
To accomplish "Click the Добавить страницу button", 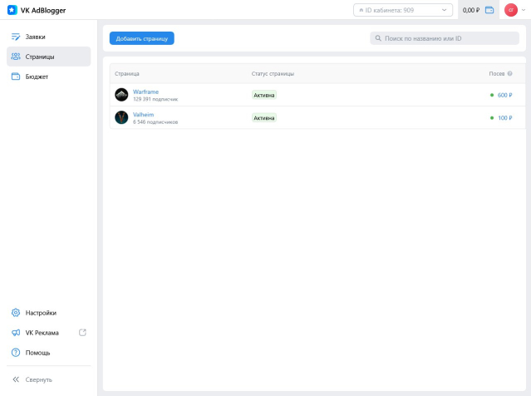I will (141, 38).
